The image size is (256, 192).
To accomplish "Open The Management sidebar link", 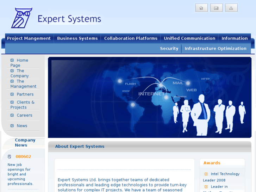I will (23, 83).
